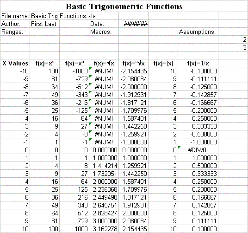Select the cell with 0.333333
Viewport: 248px width, 233px height.
(198, 174)
